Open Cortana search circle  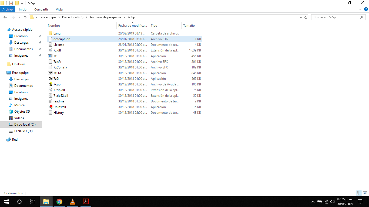point(19,202)
